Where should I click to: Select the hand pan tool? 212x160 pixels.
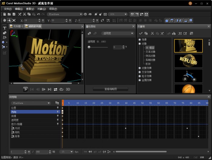[5, 20]
